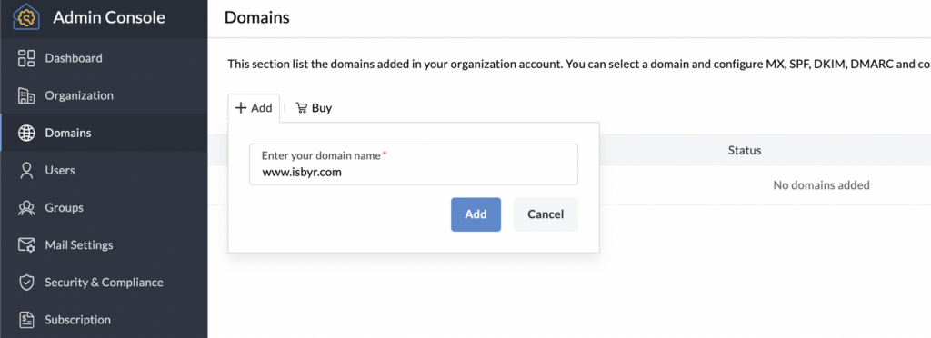Select Domains in the sidebar
Image resolution: width=931 pixels, height=338 pixels.
[x=104, y=133]
